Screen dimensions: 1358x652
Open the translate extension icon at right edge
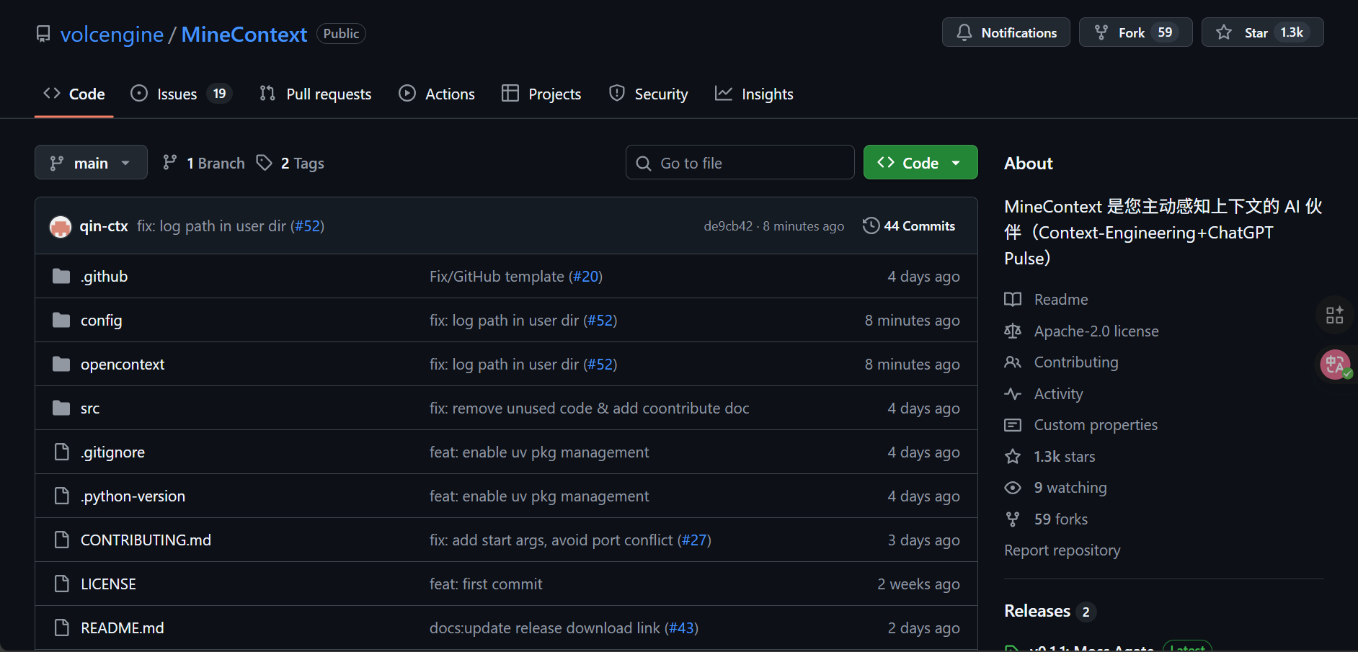1335,365
